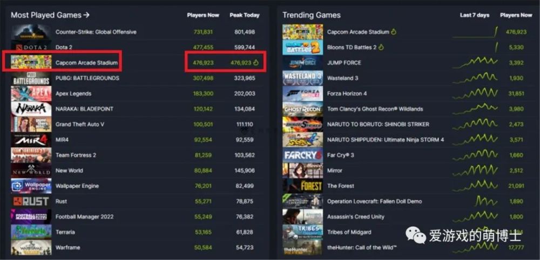Click the Tribes of Midgard thumbnail
This screenshot has height=260, width=540.
pos(303,232)
